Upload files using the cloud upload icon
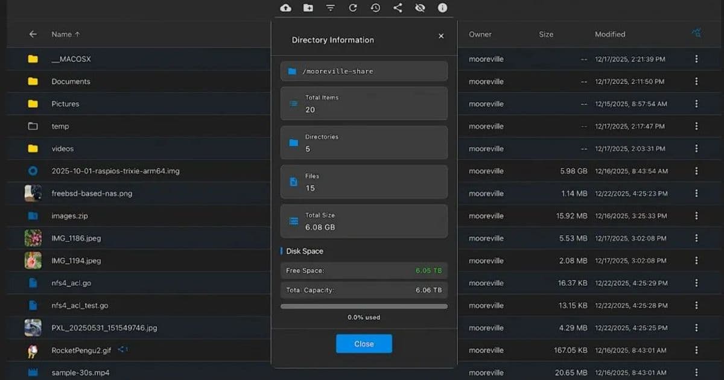This screenshot has width=724, height=380. tap(285, 8)
